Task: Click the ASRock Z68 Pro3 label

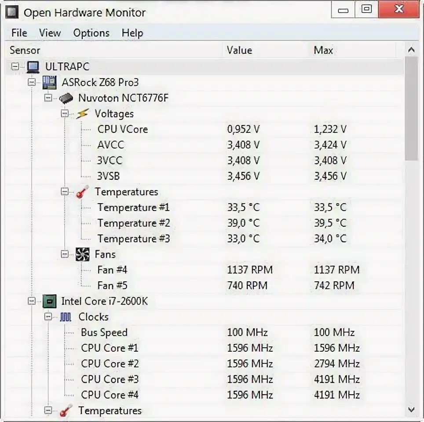Action: coord(100,82)
